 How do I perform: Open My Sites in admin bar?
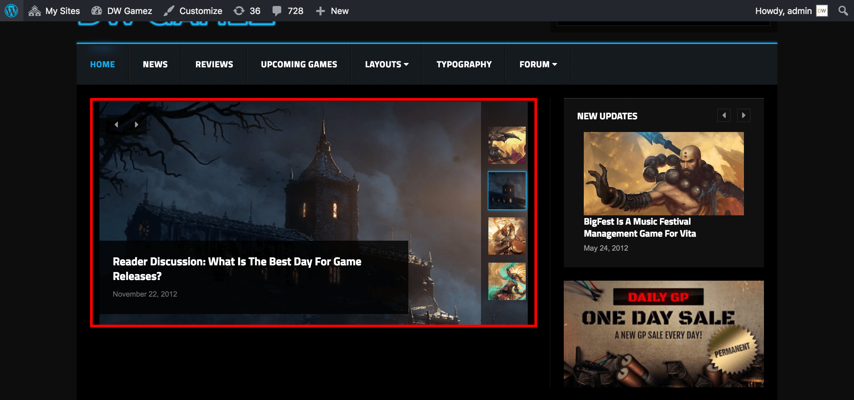[54, 11]
